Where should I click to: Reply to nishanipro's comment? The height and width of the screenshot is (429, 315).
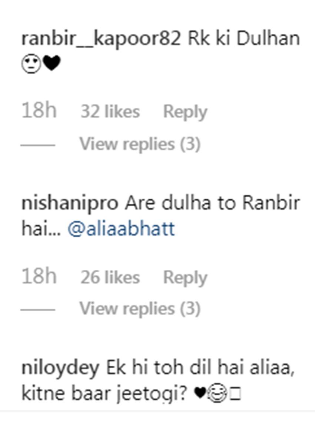185,278
